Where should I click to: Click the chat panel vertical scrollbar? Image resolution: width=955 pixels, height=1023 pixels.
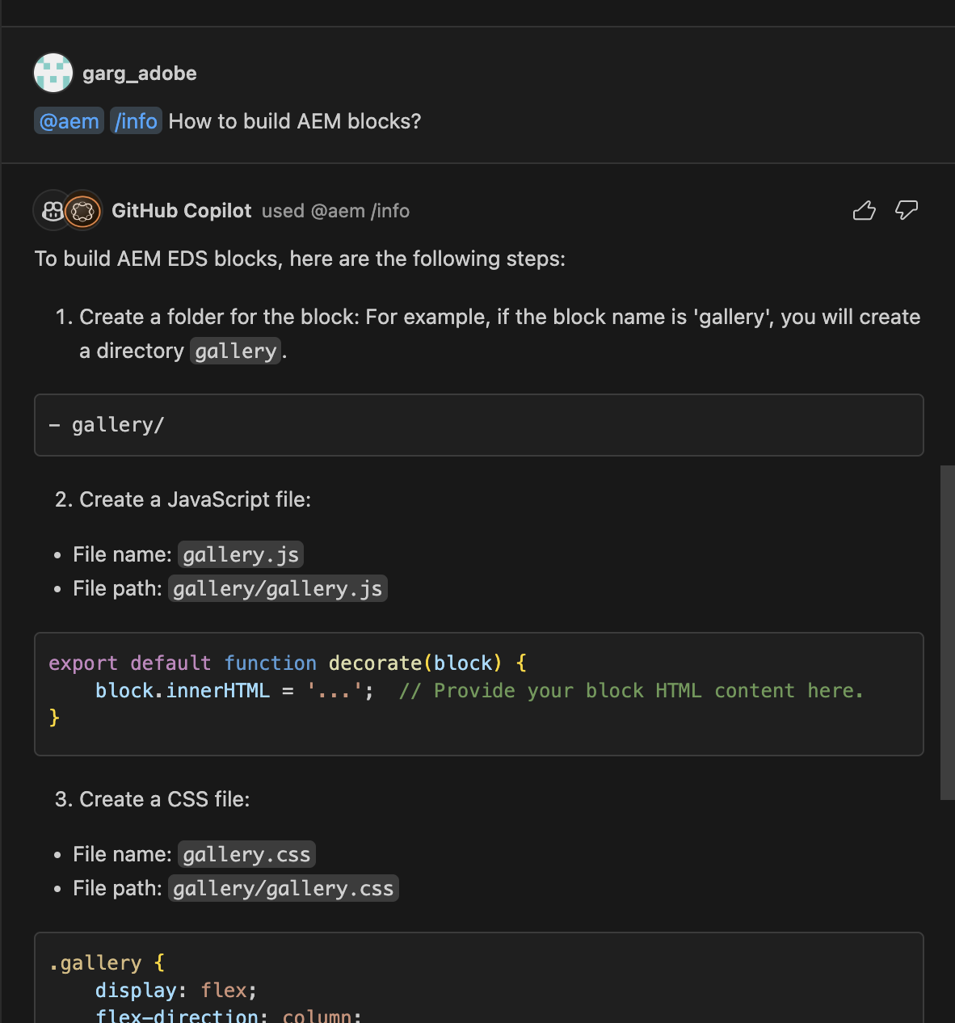948,633
